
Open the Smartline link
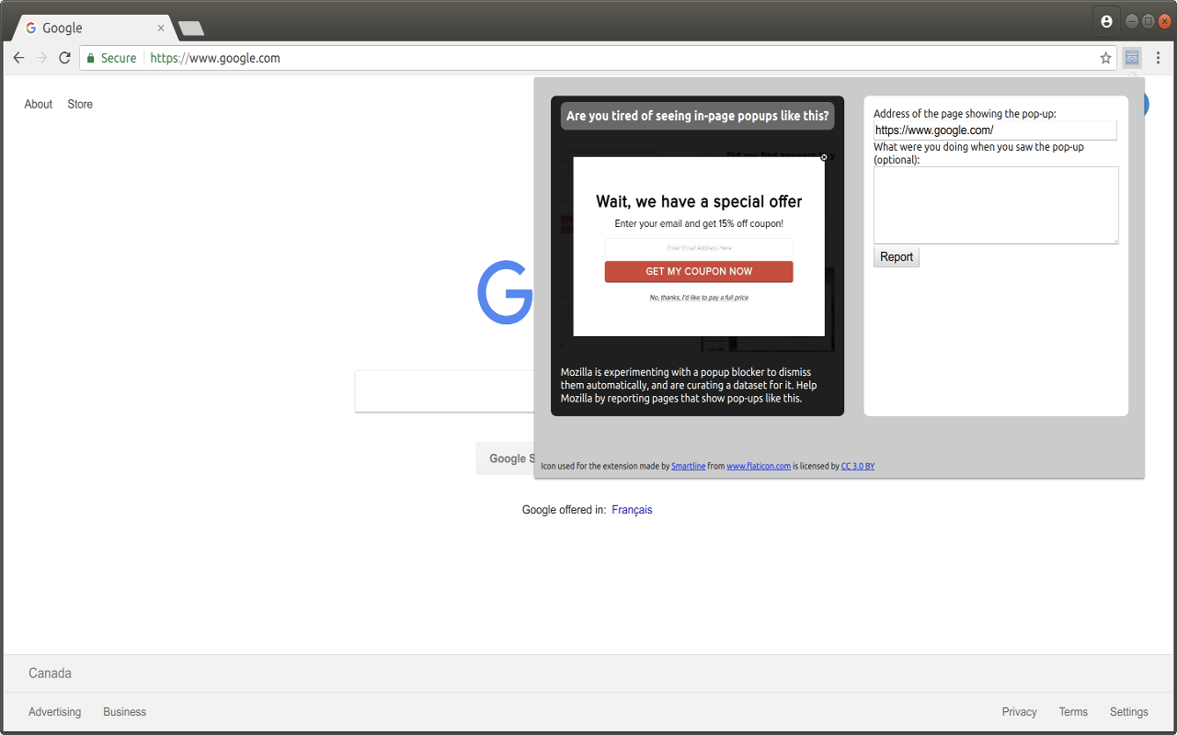[688, 466]
